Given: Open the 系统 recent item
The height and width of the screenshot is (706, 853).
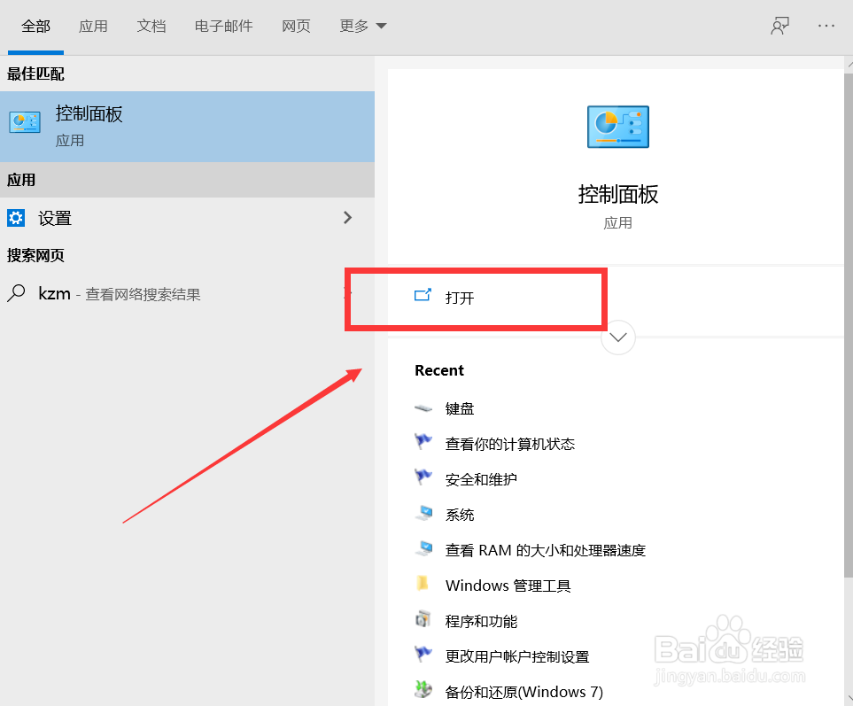Looking at the screenshot, I should click(x=458, y=515).
